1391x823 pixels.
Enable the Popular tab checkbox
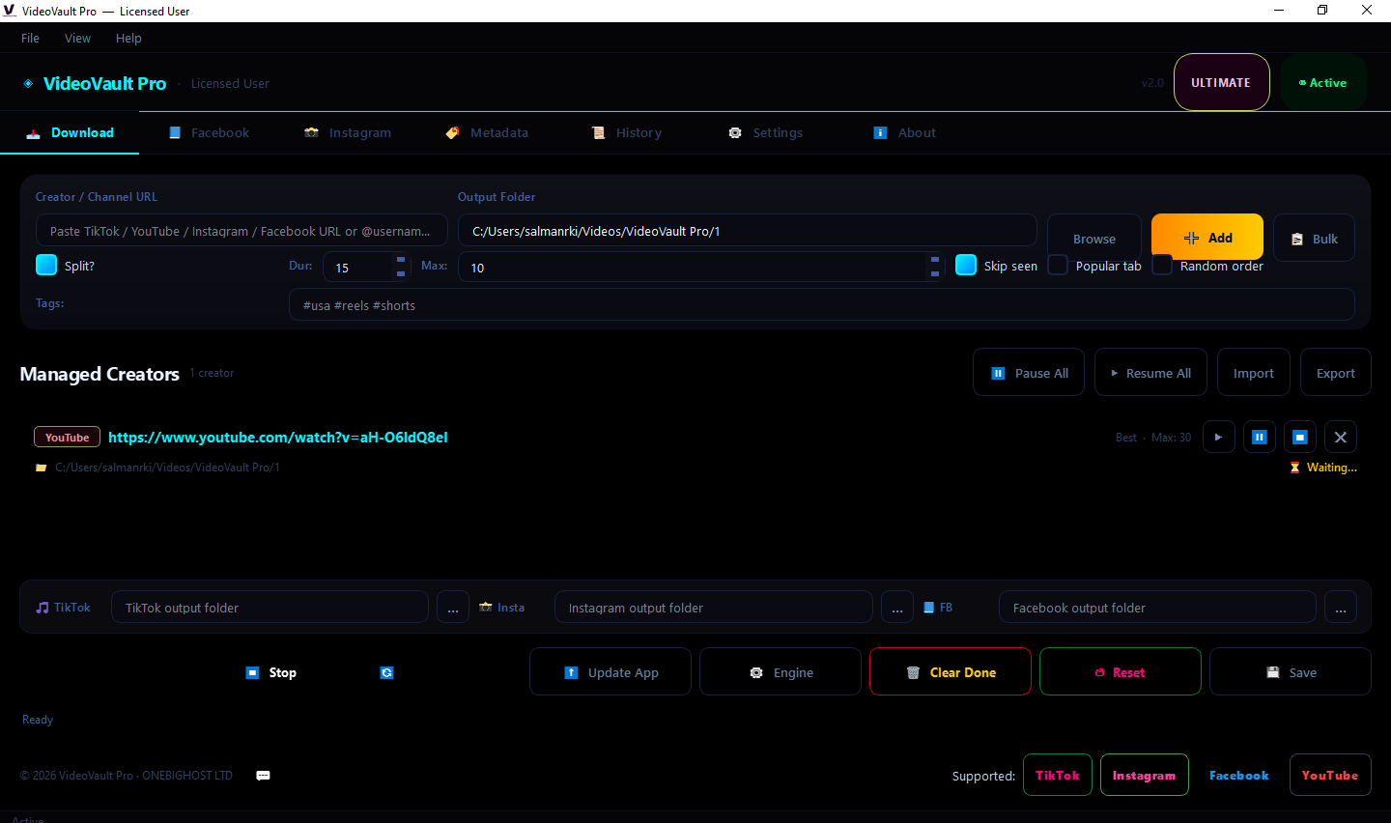pyautogui.click(x=1058, y=265)
